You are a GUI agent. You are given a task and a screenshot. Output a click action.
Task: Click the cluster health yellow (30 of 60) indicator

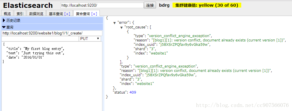pos(207,5)
